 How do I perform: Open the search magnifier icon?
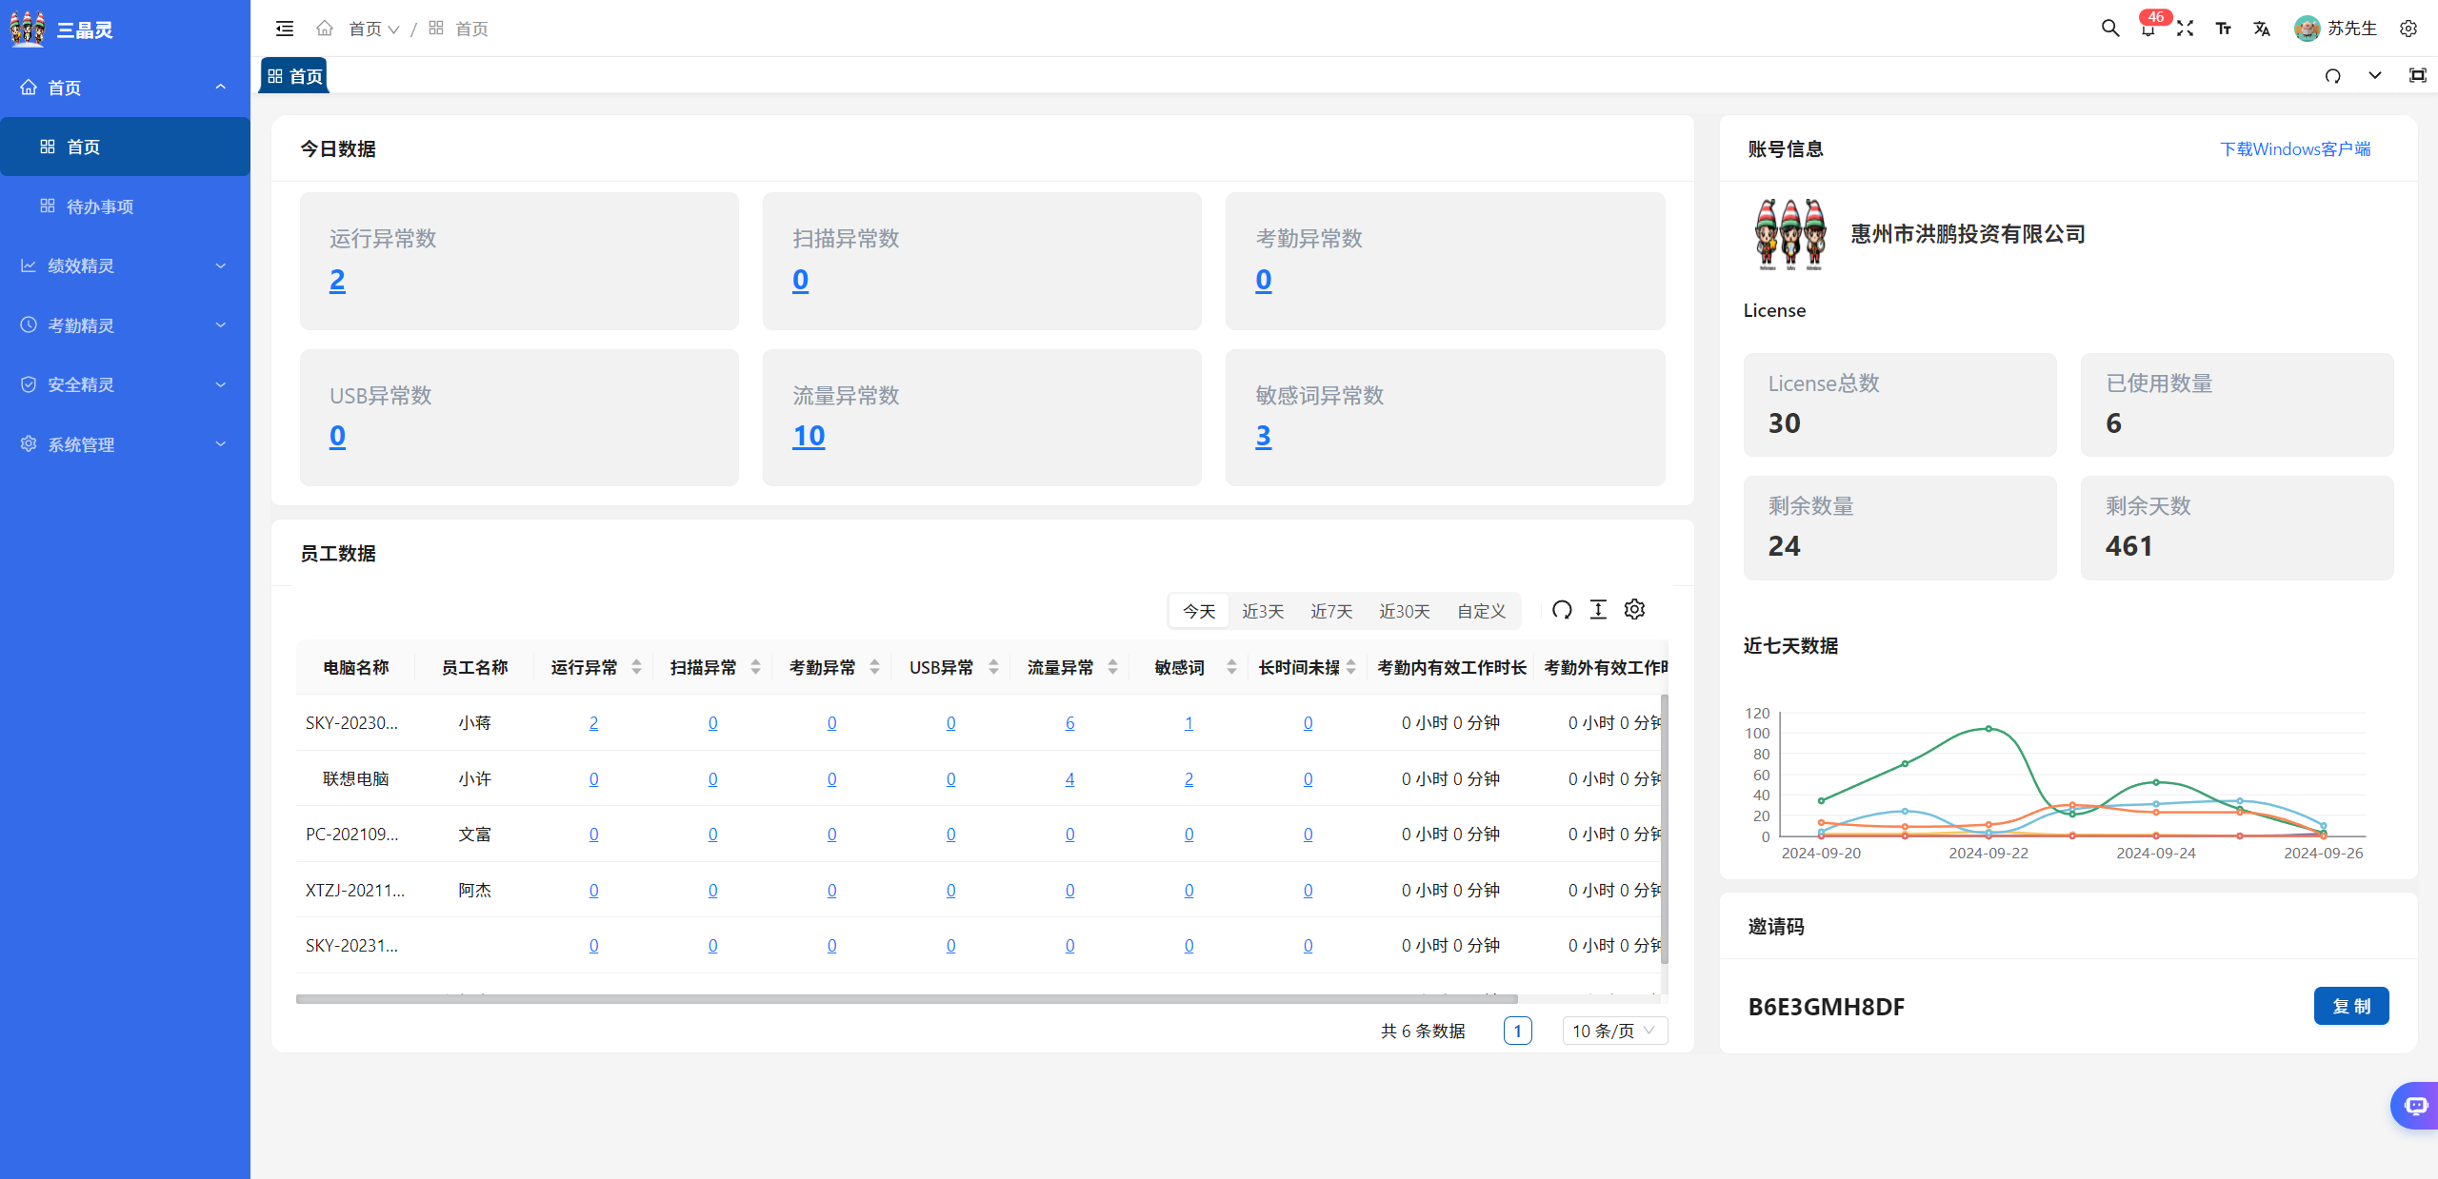coord(2109,29)
